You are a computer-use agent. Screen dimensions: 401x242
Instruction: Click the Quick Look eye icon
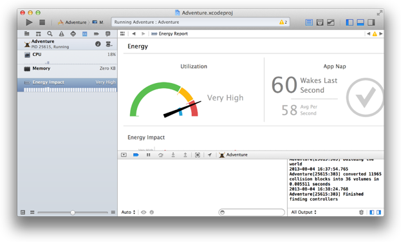(x=144, y=212)
